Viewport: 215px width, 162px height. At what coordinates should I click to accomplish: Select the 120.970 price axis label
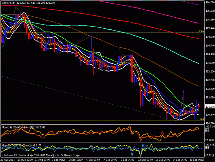pos(210,115)
